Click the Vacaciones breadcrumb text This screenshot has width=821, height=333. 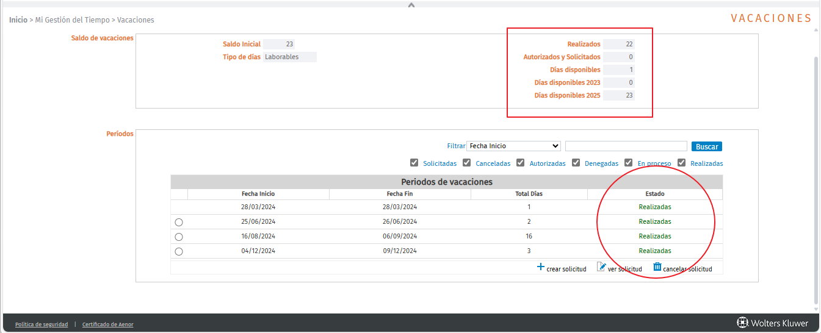(x=136, y=20)
